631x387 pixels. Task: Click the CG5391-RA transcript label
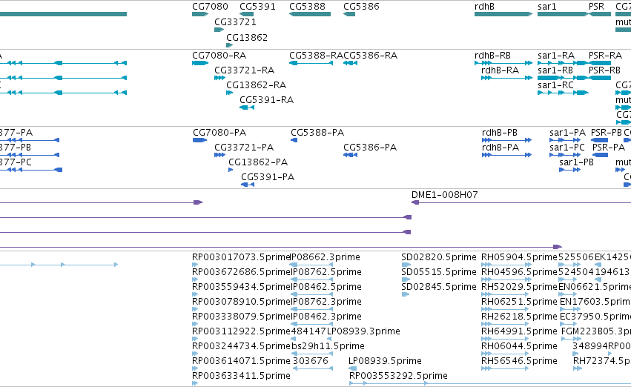click(266, 100)
